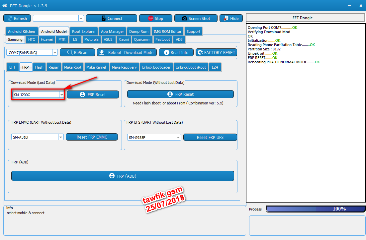Select the Fastboot tab
This screenshot has width=366, height=240.
[x=163, y=39]
